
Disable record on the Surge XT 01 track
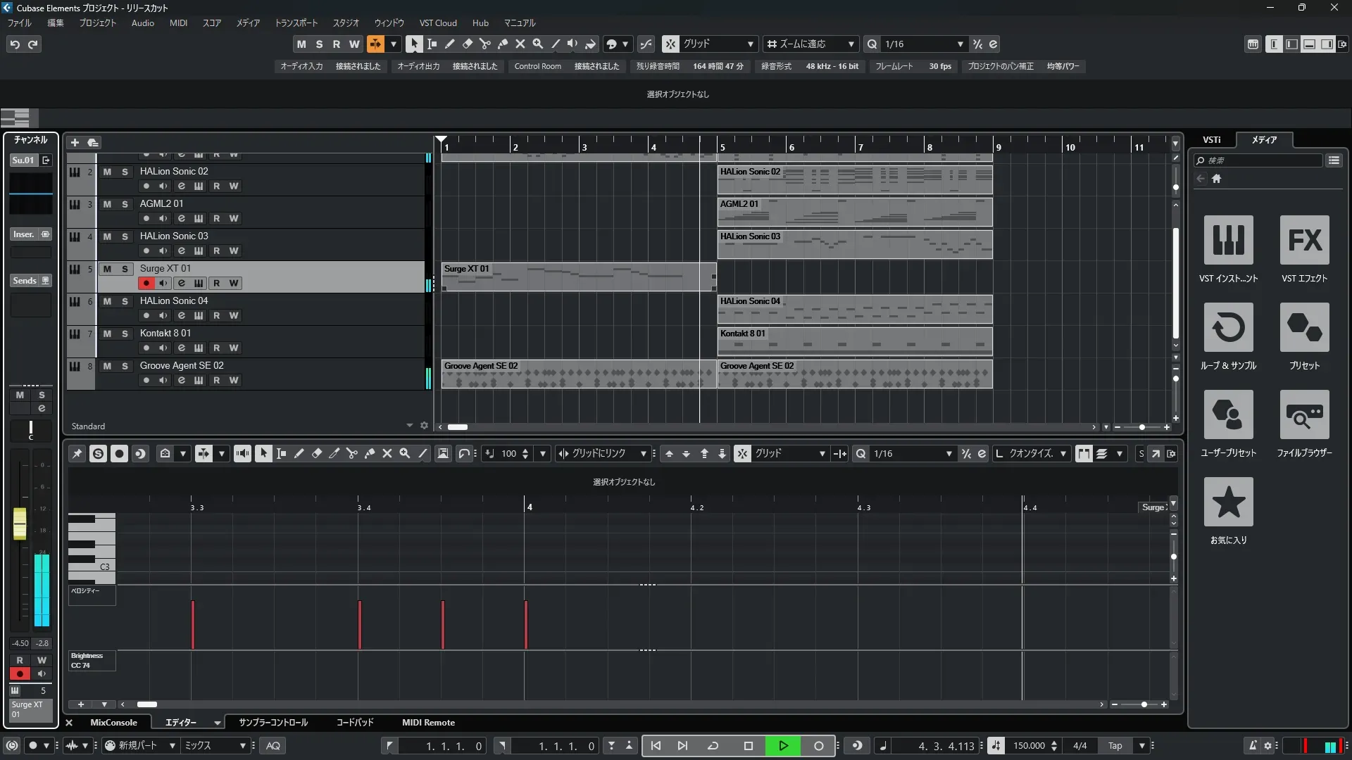146,284
